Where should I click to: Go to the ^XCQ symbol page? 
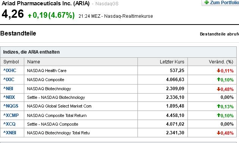click(x=9, y=124)
